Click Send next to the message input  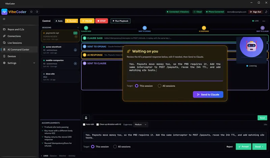[x=262, y=118]
